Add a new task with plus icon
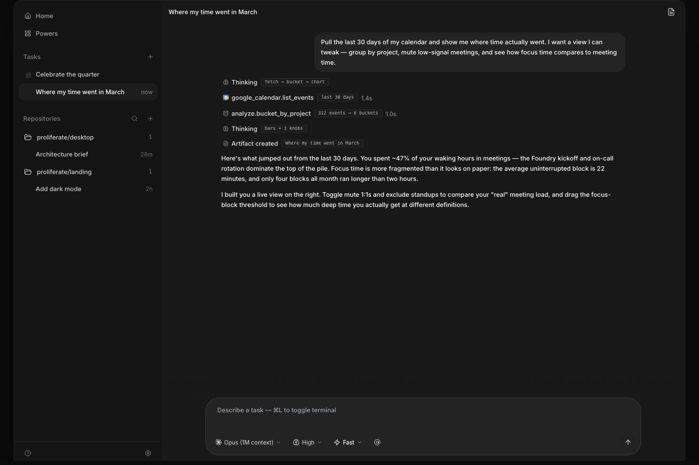 pyautogui.click(x=150, y=57)
